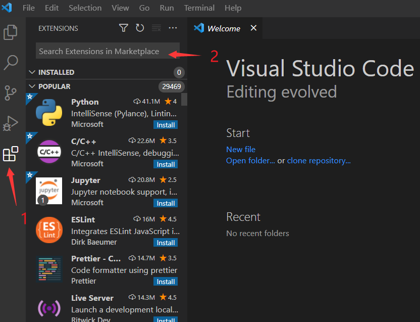Install the Jupyter extension
This screenshot has height=322, width=420.
point(166,203)
